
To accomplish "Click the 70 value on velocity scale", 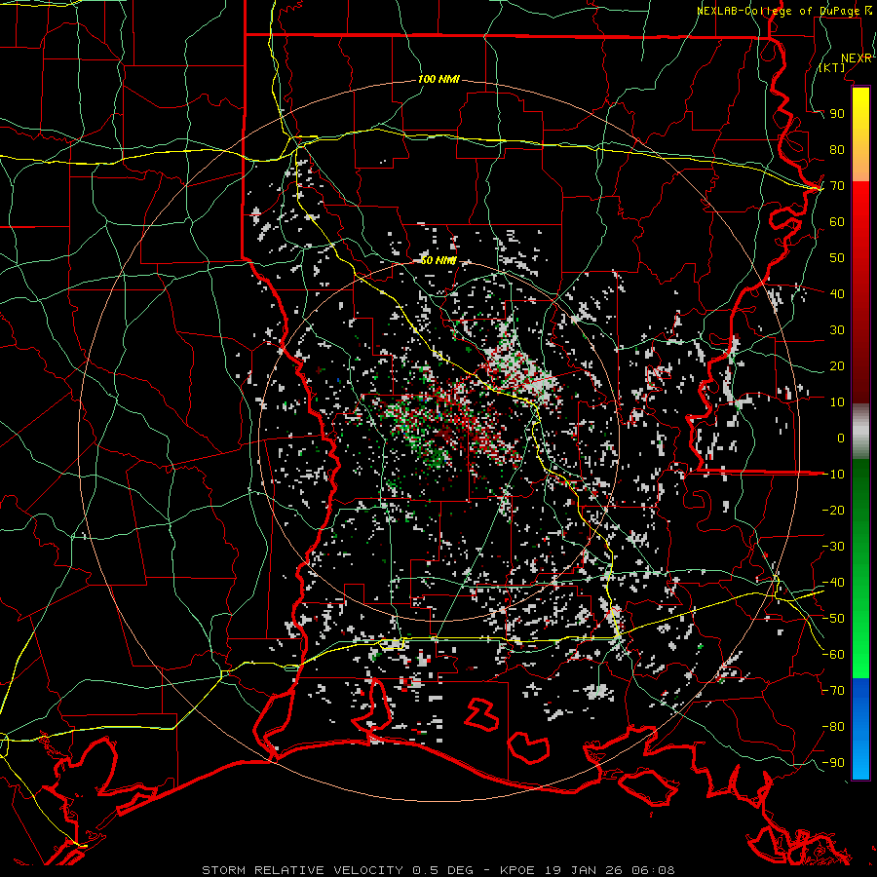I will coord(837,186).
